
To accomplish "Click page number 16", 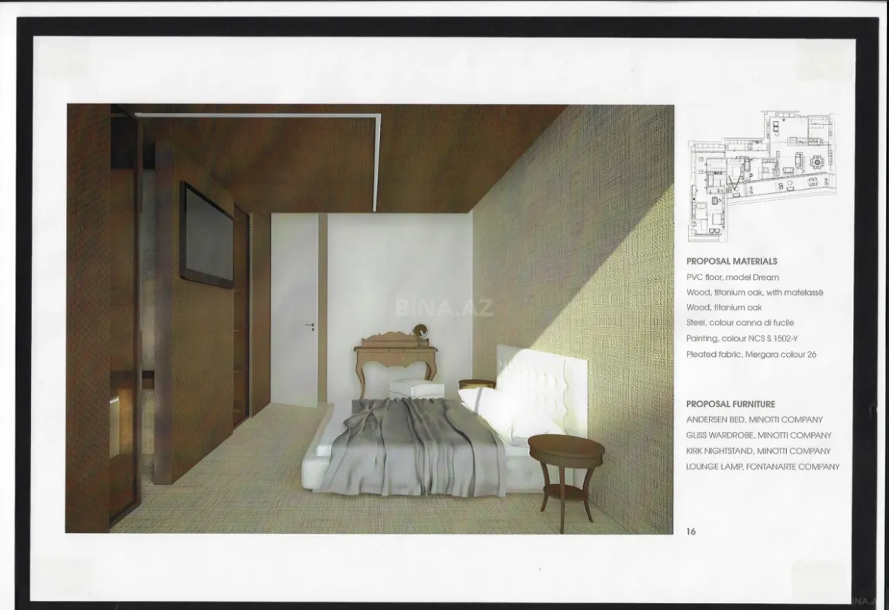I will click(690, 530).
